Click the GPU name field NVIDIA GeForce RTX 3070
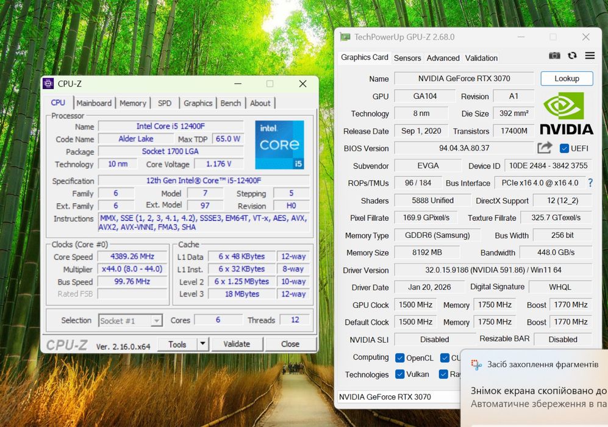The image size is (608, 427). (x=464, y=78)
